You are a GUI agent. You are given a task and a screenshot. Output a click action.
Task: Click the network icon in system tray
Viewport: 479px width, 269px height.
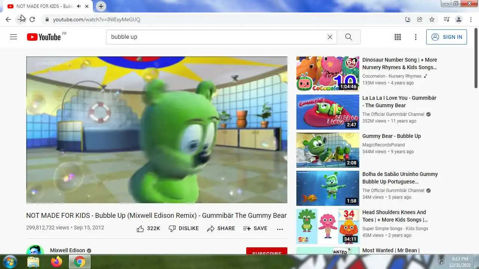442,262
